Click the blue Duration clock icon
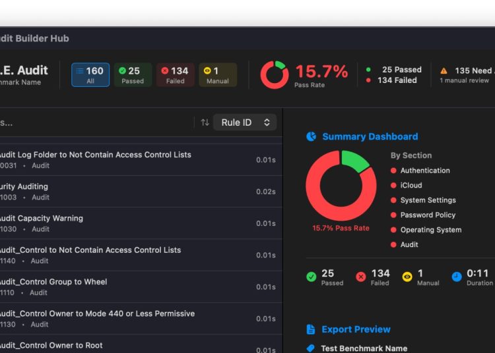Screen dimensions: 495x353 point(457,277)
